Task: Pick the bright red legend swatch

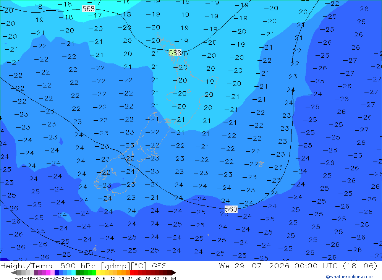Action: click(x=132, y=272)
